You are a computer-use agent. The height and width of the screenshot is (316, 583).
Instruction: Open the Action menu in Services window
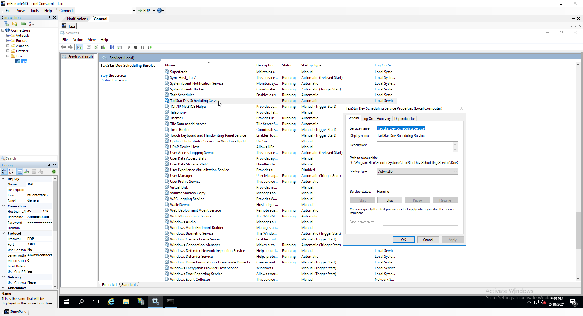(x=78, y=40)
